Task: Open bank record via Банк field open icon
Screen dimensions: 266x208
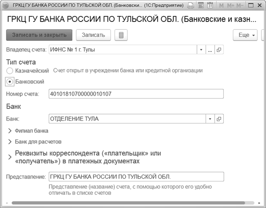Action: click(219, 119)
